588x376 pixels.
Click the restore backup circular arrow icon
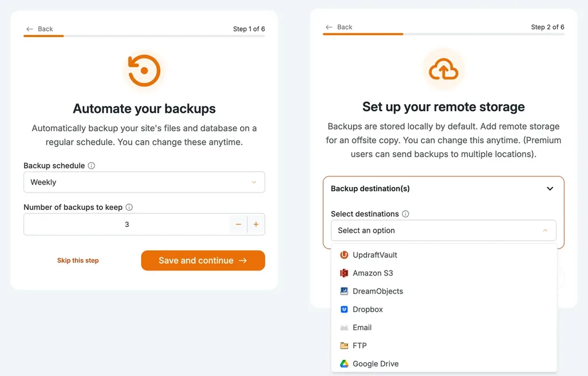tap(144, 70)
